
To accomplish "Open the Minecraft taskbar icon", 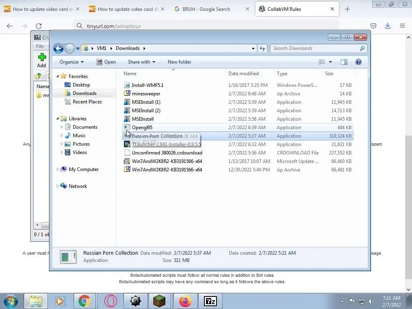I will [x=159, y=301].
